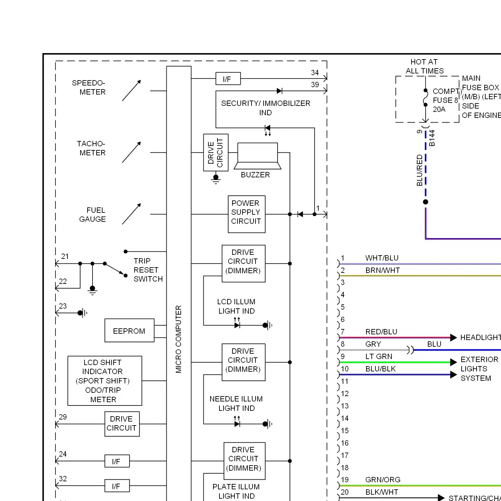Click the I/F box on pin 32 line
This screenshot has height=501, width=501.
117,486
